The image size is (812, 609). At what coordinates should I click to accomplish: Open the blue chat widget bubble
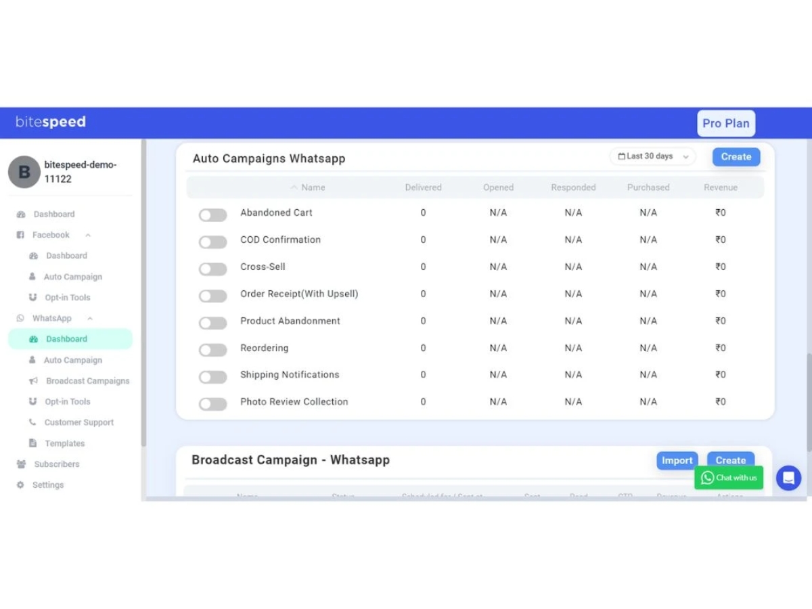pos(788,478)
